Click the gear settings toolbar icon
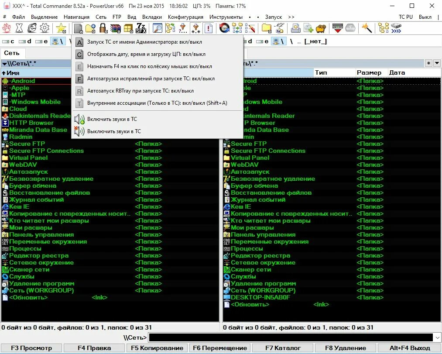This screenshot has width=442, height=354. pyautogui.click(x=45, y=28)
